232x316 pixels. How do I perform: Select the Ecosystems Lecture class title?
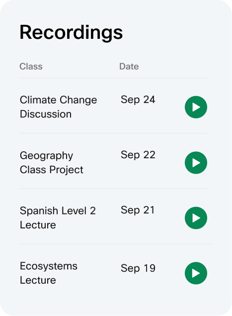tap(49, 273)
